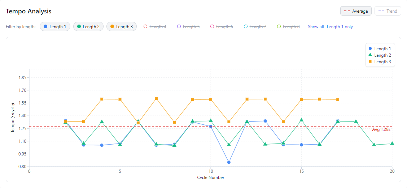
Task: Click the 1.55 y-axis label
Action: 22,103
